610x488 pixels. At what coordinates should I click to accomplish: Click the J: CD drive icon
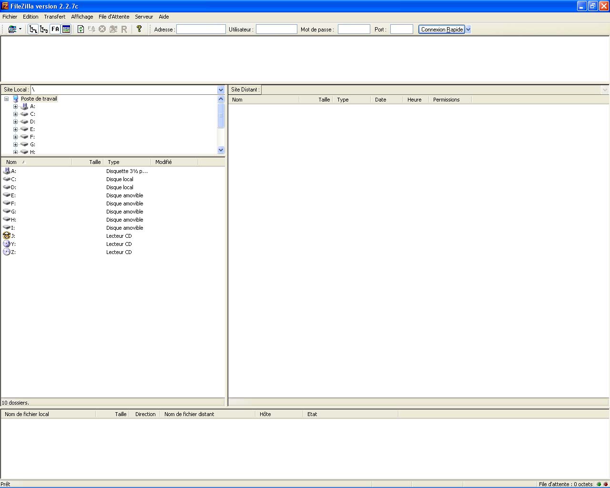(7, 236)
